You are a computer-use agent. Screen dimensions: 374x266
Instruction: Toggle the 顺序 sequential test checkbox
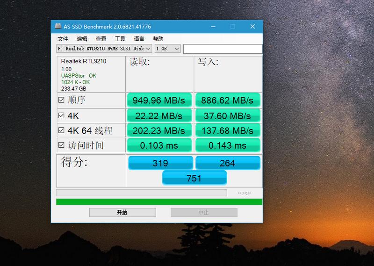[x=61, y=100]
